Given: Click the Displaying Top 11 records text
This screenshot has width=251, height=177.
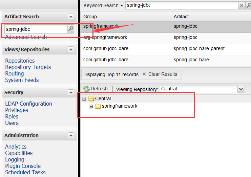Looking at the screenshot, I should coord(111,74).
